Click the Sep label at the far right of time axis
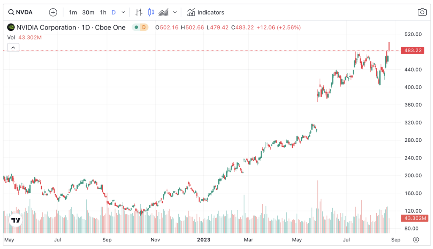Image resolution: width=433 pixels, height=249 pixels. pos(396,240)
